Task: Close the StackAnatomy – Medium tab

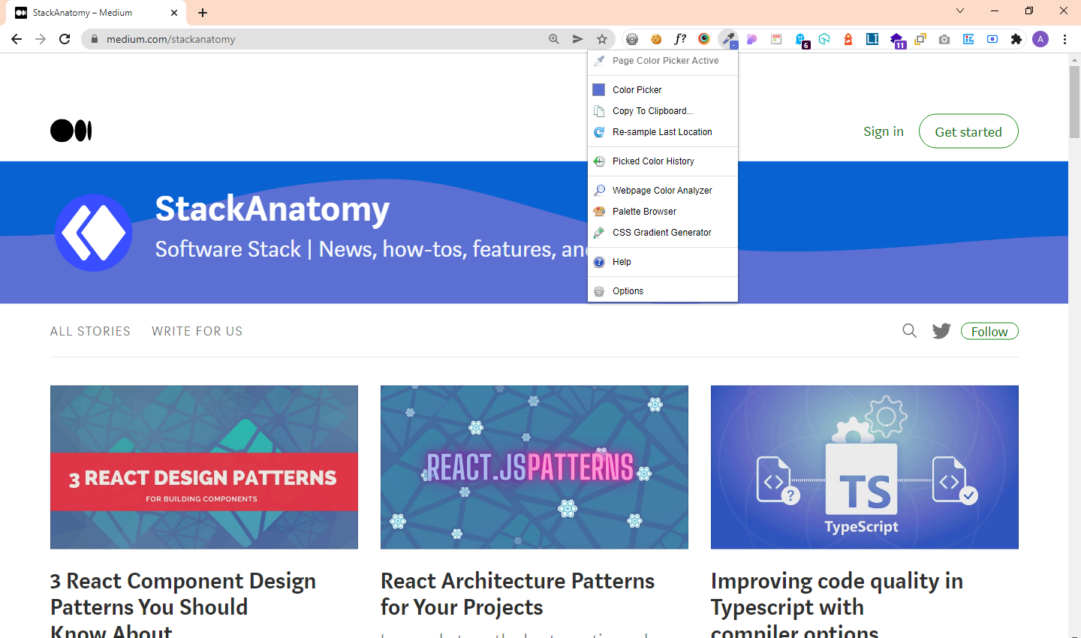Action: [x=174, y=13]
